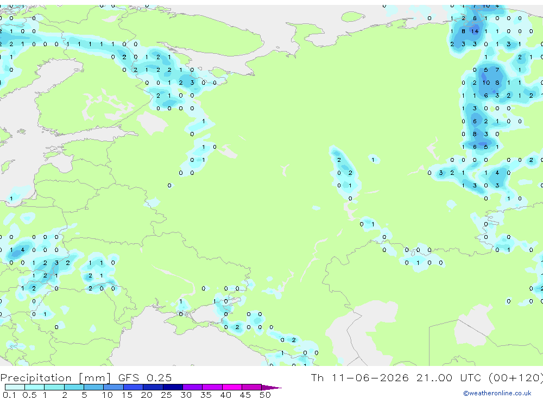Click the '14' precipitation value on map

click(x=475, y=31)
